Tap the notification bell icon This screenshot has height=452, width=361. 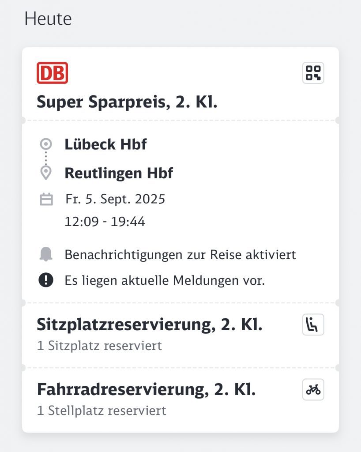pyautogui.click(x=46, y=254)
